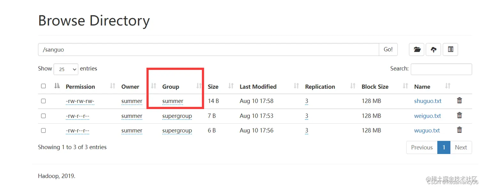
Task: Sort by Block Size column arrows
Action: point(406,86)
